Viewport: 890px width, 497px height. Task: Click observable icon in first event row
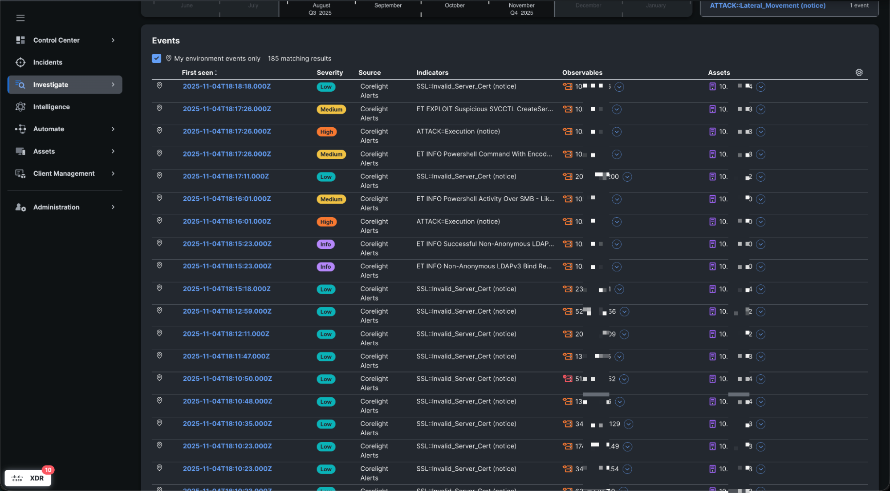pos(567,86)
